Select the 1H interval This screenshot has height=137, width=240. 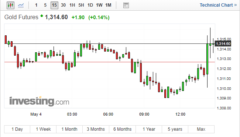[72, 5]
